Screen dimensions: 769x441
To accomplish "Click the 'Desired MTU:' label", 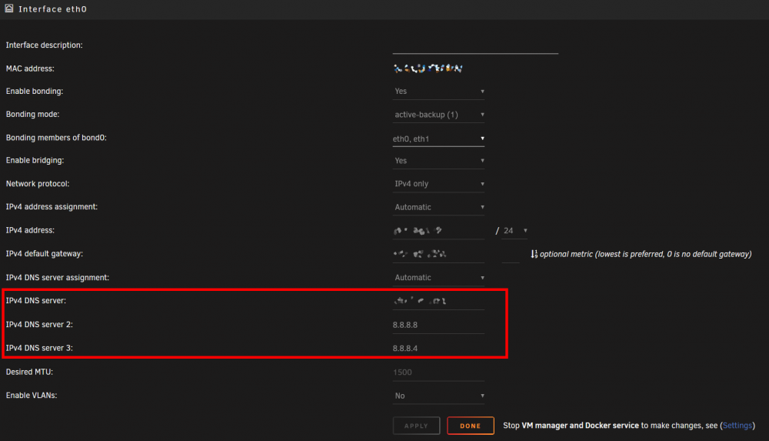I will click(29, 372).
